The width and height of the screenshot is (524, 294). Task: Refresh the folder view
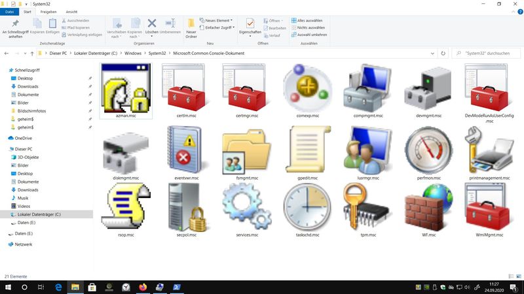click(443, 54)
